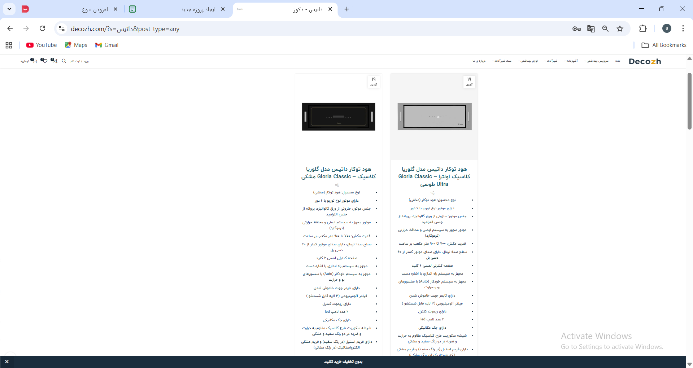
Task: Select the داتیس - دکوژ tab
Action: [x=285, y=9]
